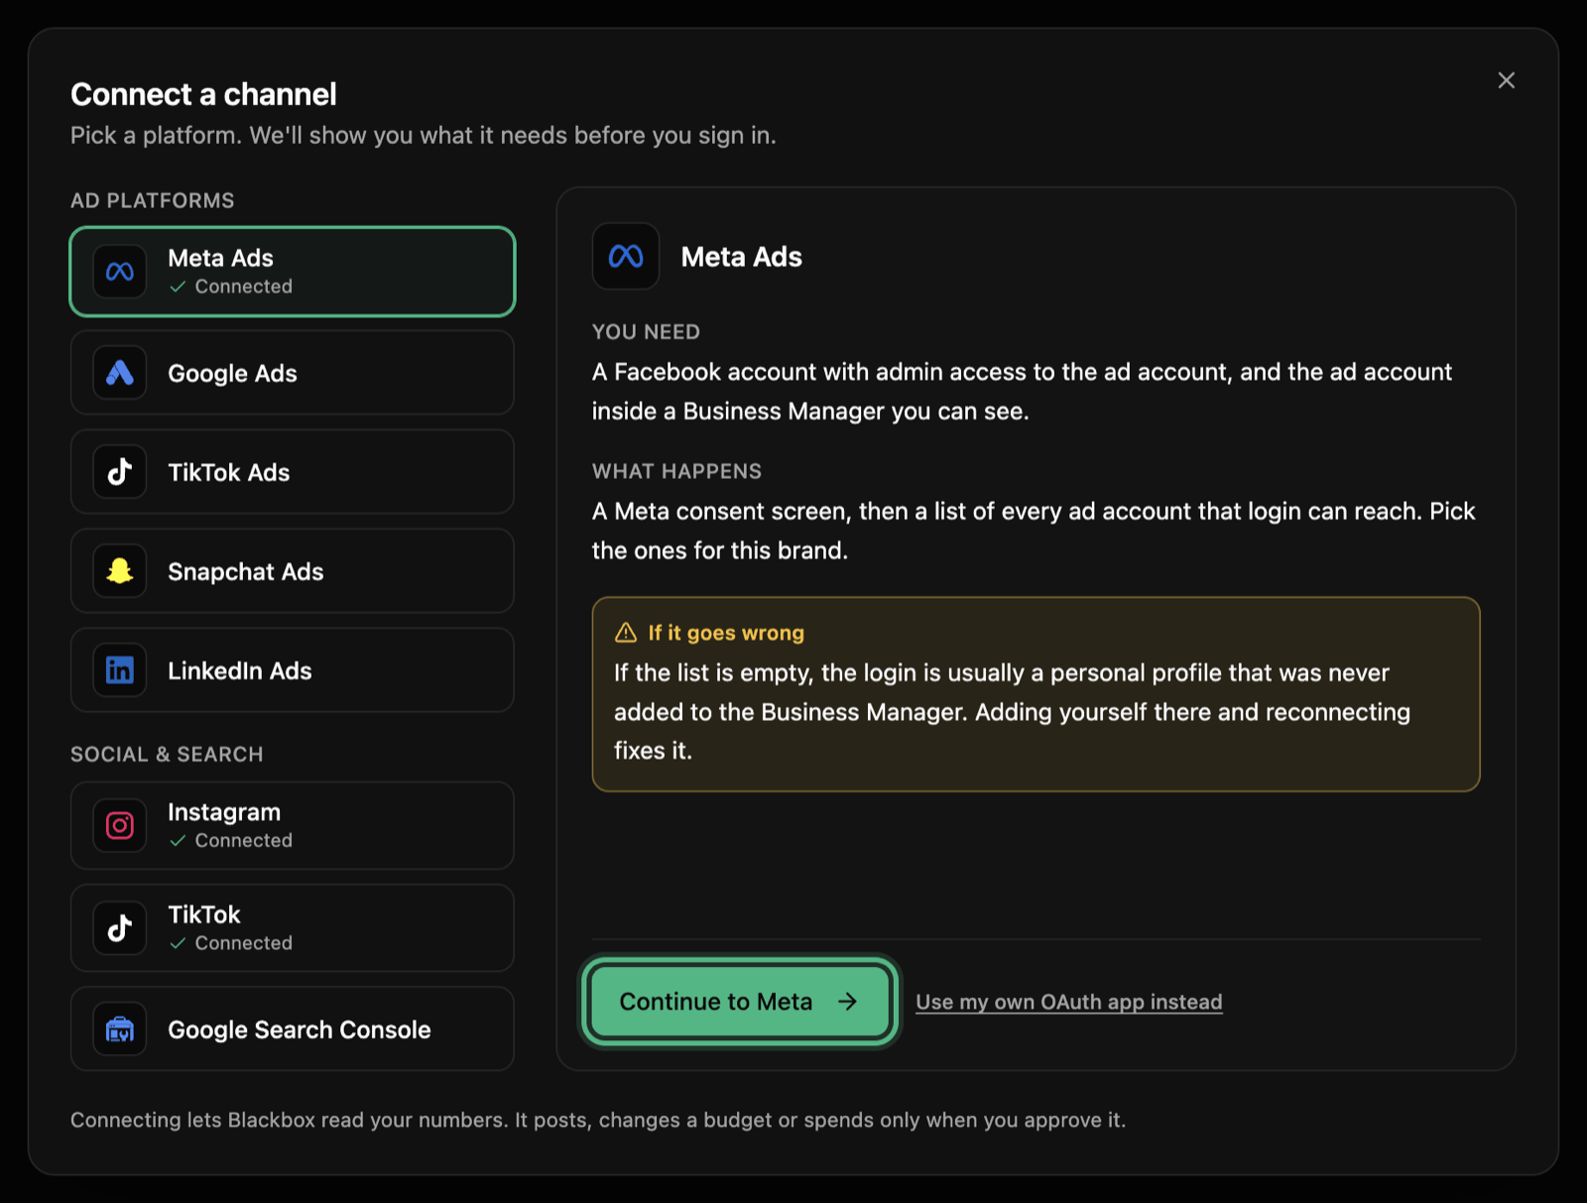Choose the Google Search Console icon
The height and width of the screenshot is (1203, 1587).
click(x=120, y=1029)
